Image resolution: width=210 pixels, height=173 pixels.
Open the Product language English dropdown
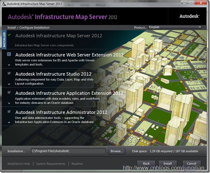click(x=175, y=27)
